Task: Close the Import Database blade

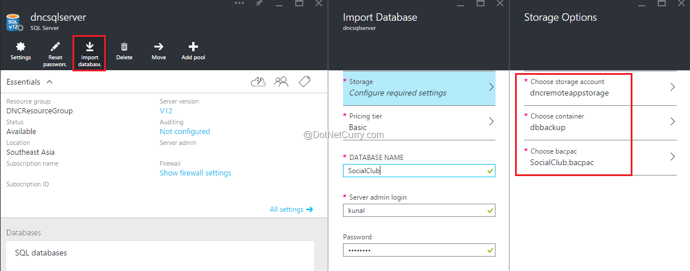Action: [x=500, y=3]
